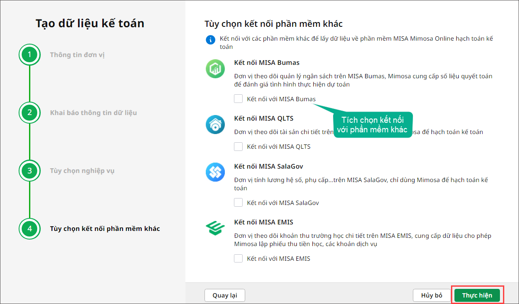
Task: Switch to the Tùy chọn nghiệp vụ step
Action: pyautogui.click(x=82, y=171)
